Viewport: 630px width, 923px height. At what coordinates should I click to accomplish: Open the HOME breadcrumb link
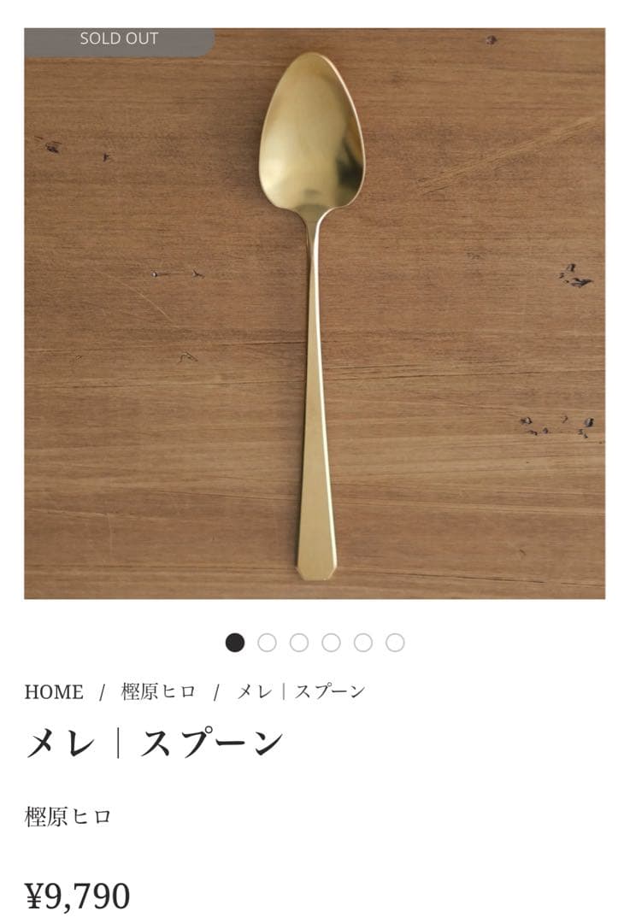[x=54, y=691]
